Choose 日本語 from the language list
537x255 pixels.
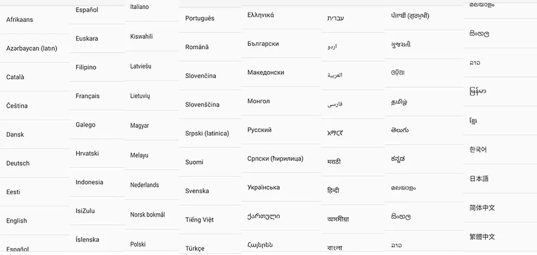(x=500, y=179)
